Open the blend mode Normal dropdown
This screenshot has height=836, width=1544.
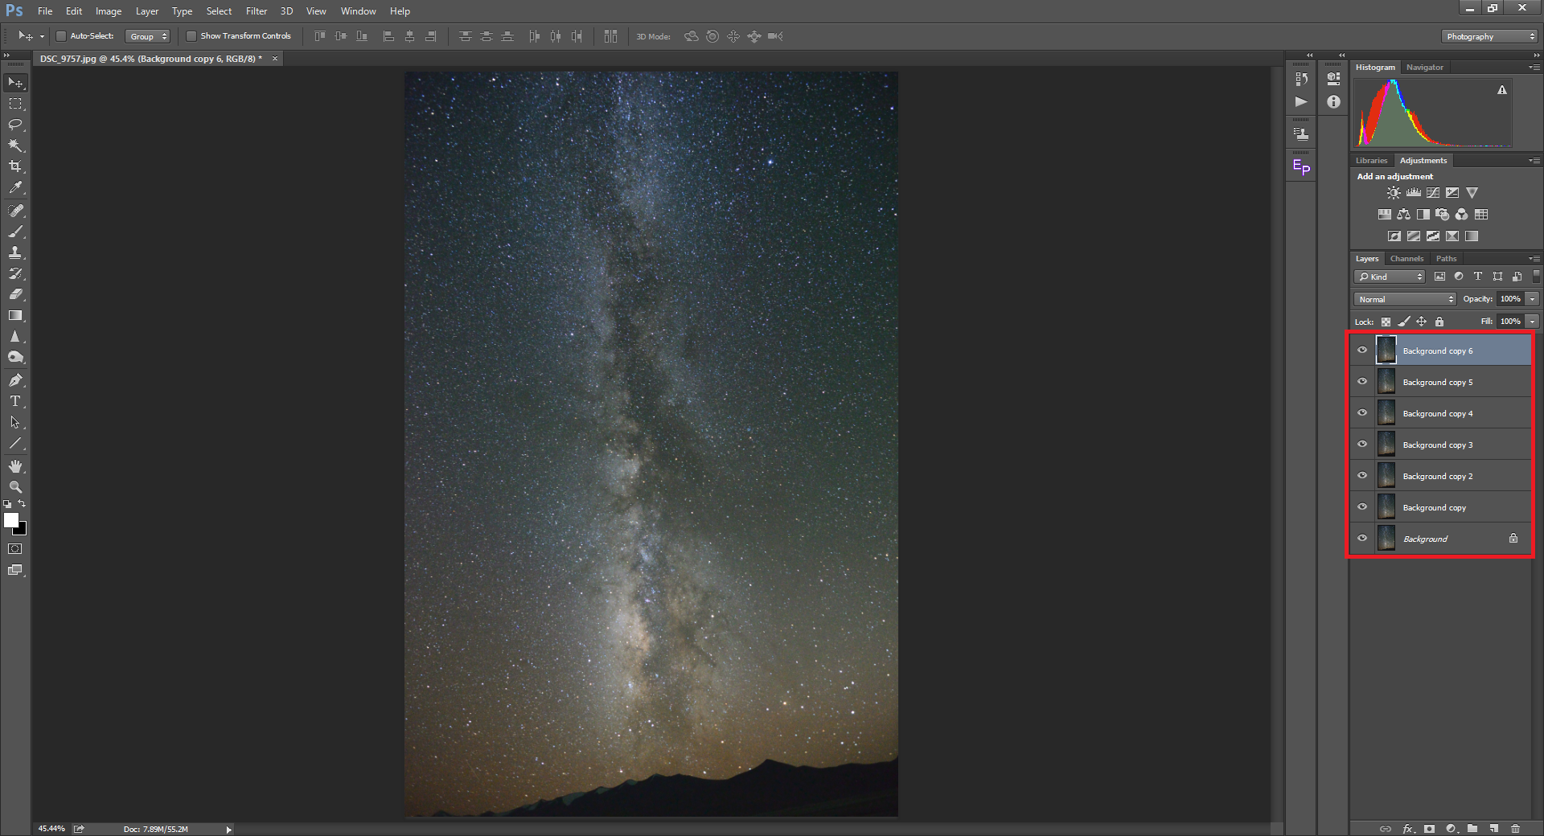click(1405, 299)
